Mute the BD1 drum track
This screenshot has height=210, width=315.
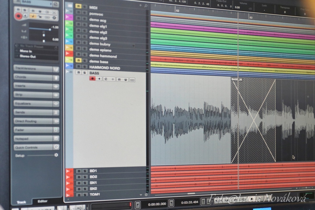tap(79, 171)
